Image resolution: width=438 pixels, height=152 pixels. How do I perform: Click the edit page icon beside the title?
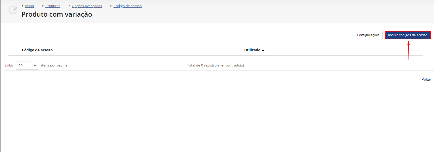[13, 10]
